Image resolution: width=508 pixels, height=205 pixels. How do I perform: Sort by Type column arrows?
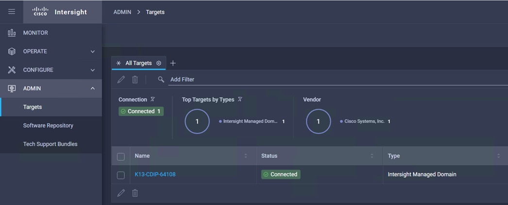point(498,156)
